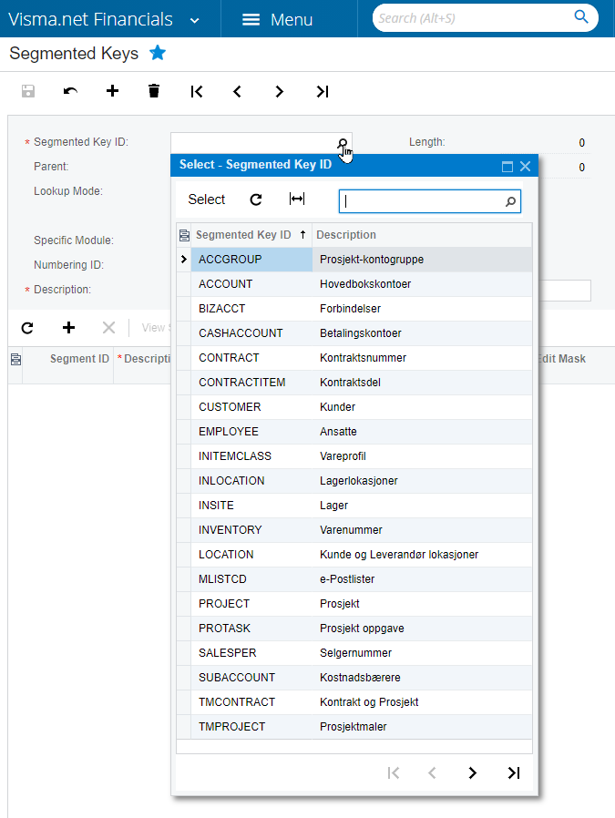Choose the SUBACCOUNT segmented key row
This screenshot has height=818, width=615.
(x=237, y=678)
